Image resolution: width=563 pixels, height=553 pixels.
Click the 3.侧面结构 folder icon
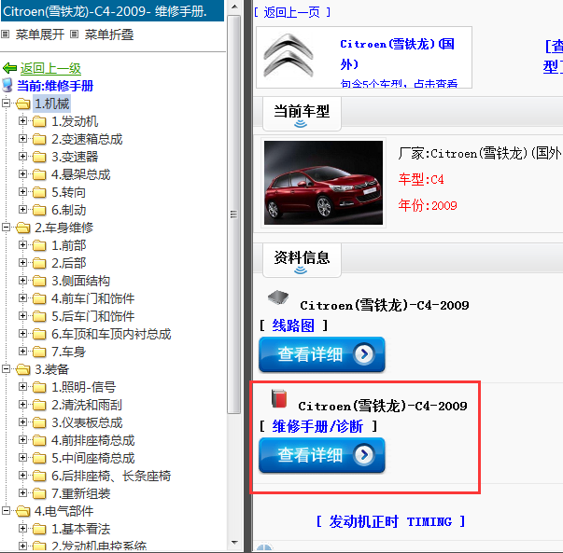39,281
